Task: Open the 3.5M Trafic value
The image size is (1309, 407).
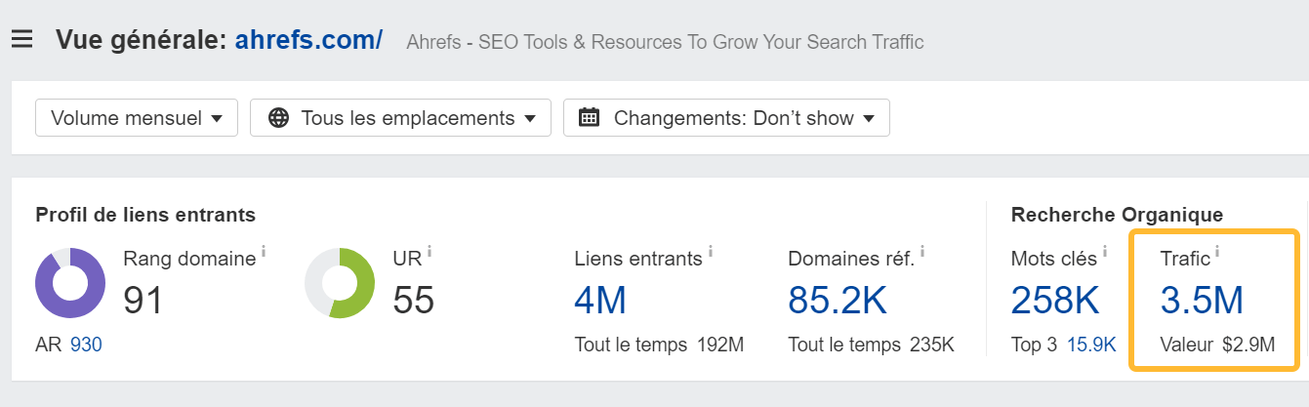Action: click(1202, 301)
